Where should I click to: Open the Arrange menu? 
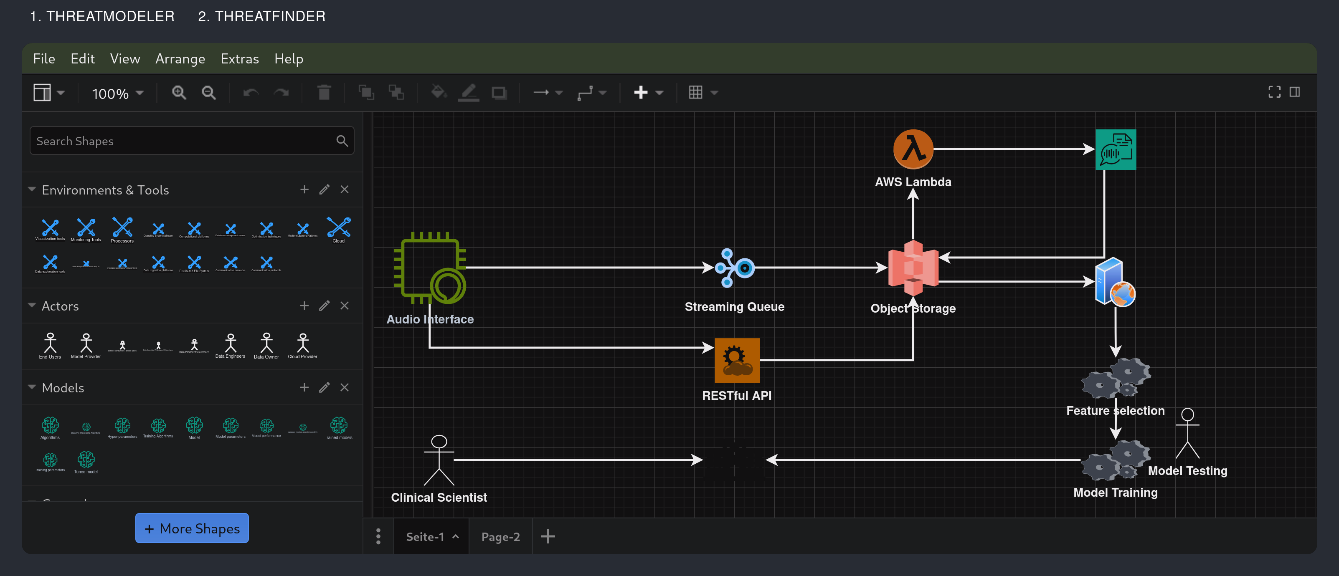[180, 59]
